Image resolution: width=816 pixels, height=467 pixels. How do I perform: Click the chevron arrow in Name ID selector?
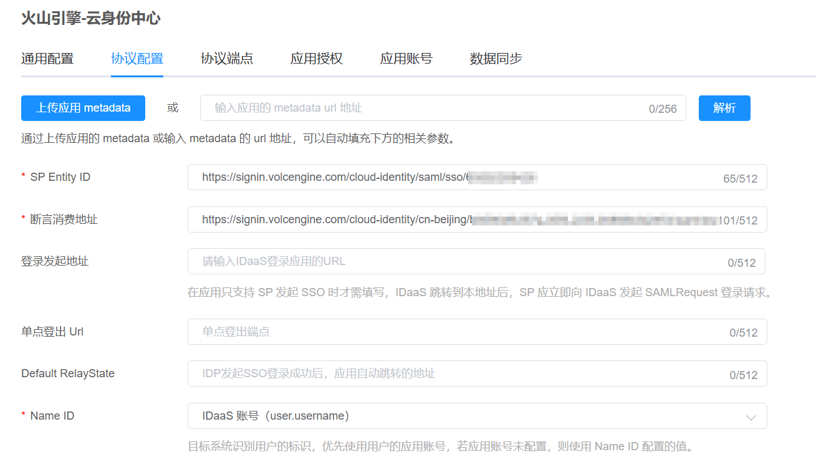click(751, 417)
